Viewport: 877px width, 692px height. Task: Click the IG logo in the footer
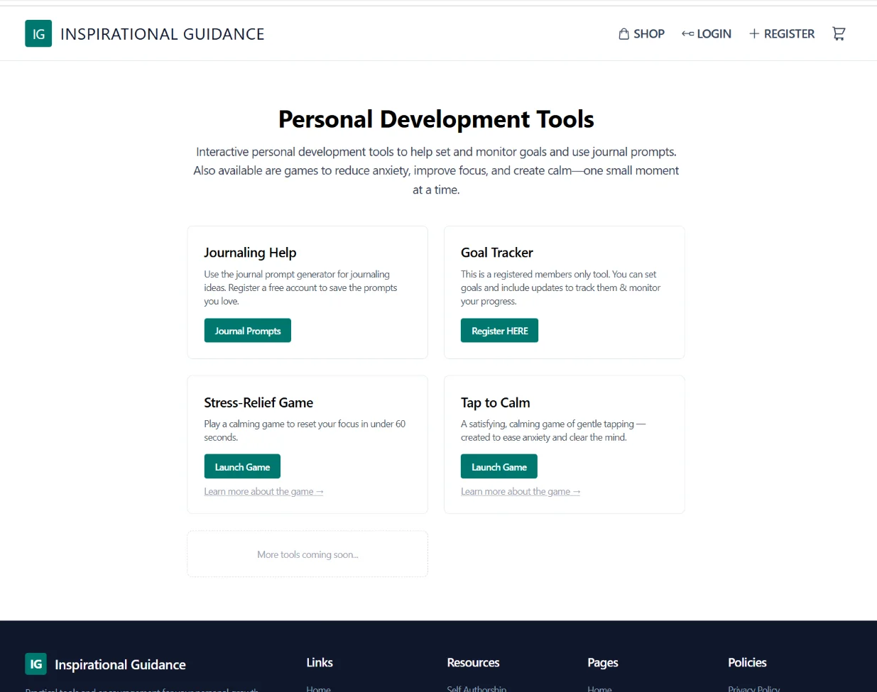click(x=36, y=664)
